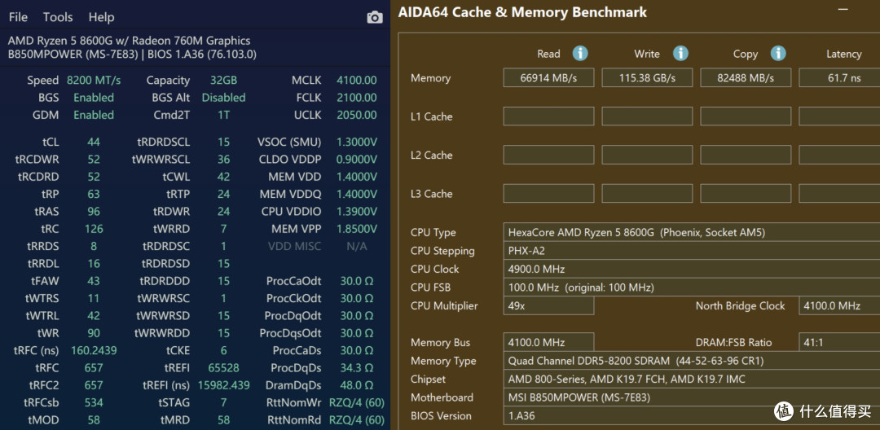Click the Memory Type DDR5-8200 field
The width and height of the screenshot is (880, 430).
692,361
